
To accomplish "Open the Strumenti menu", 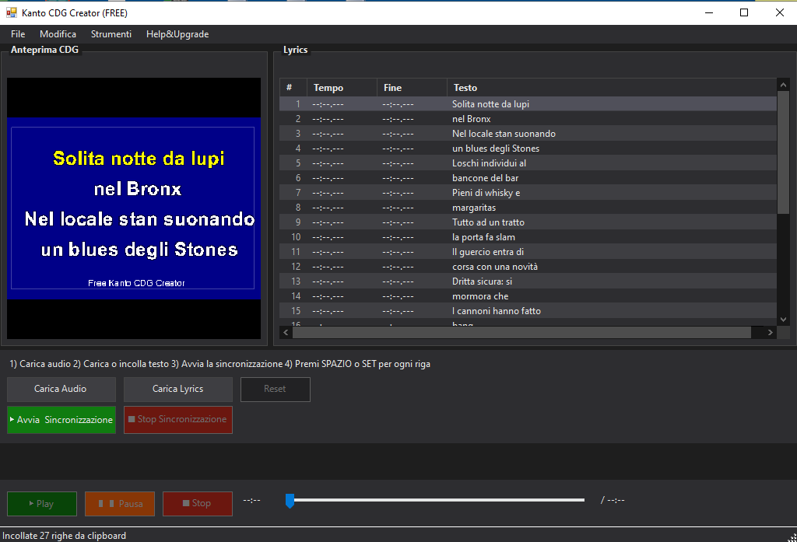I will pyautogui.click(x=111, y=34).
